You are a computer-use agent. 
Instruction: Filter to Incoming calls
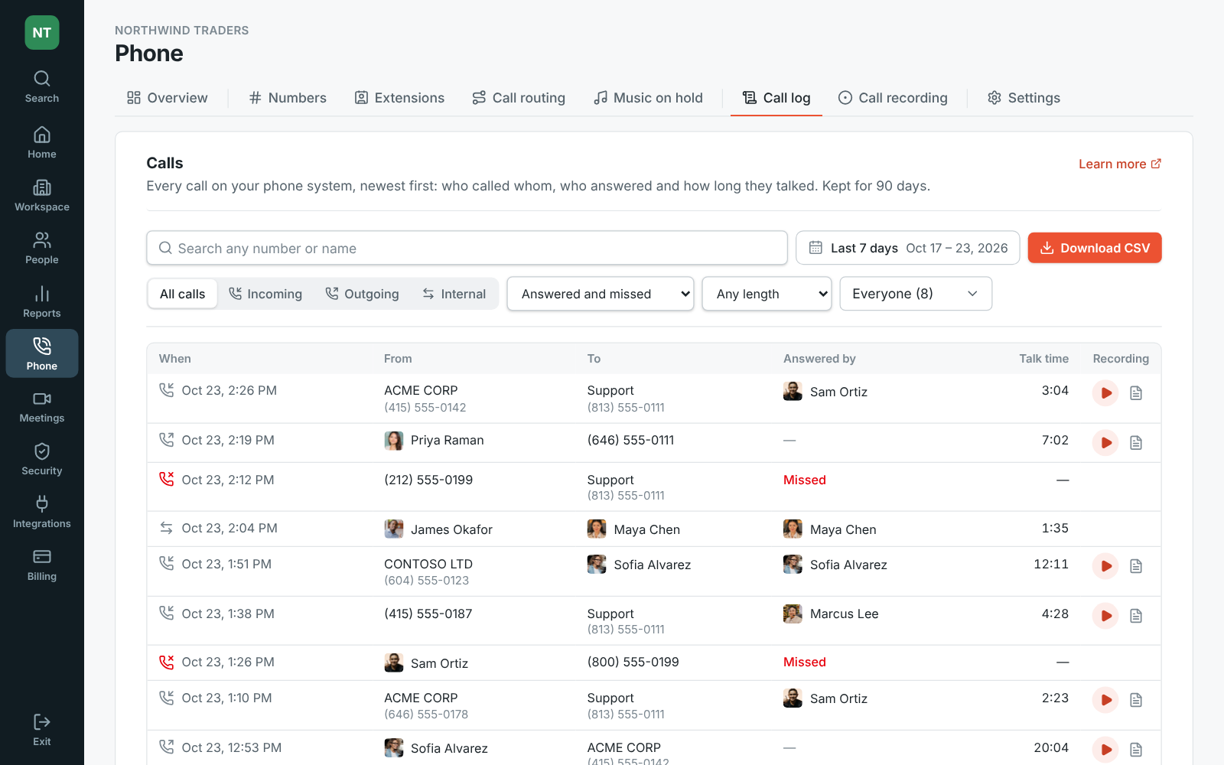point(265,294)
